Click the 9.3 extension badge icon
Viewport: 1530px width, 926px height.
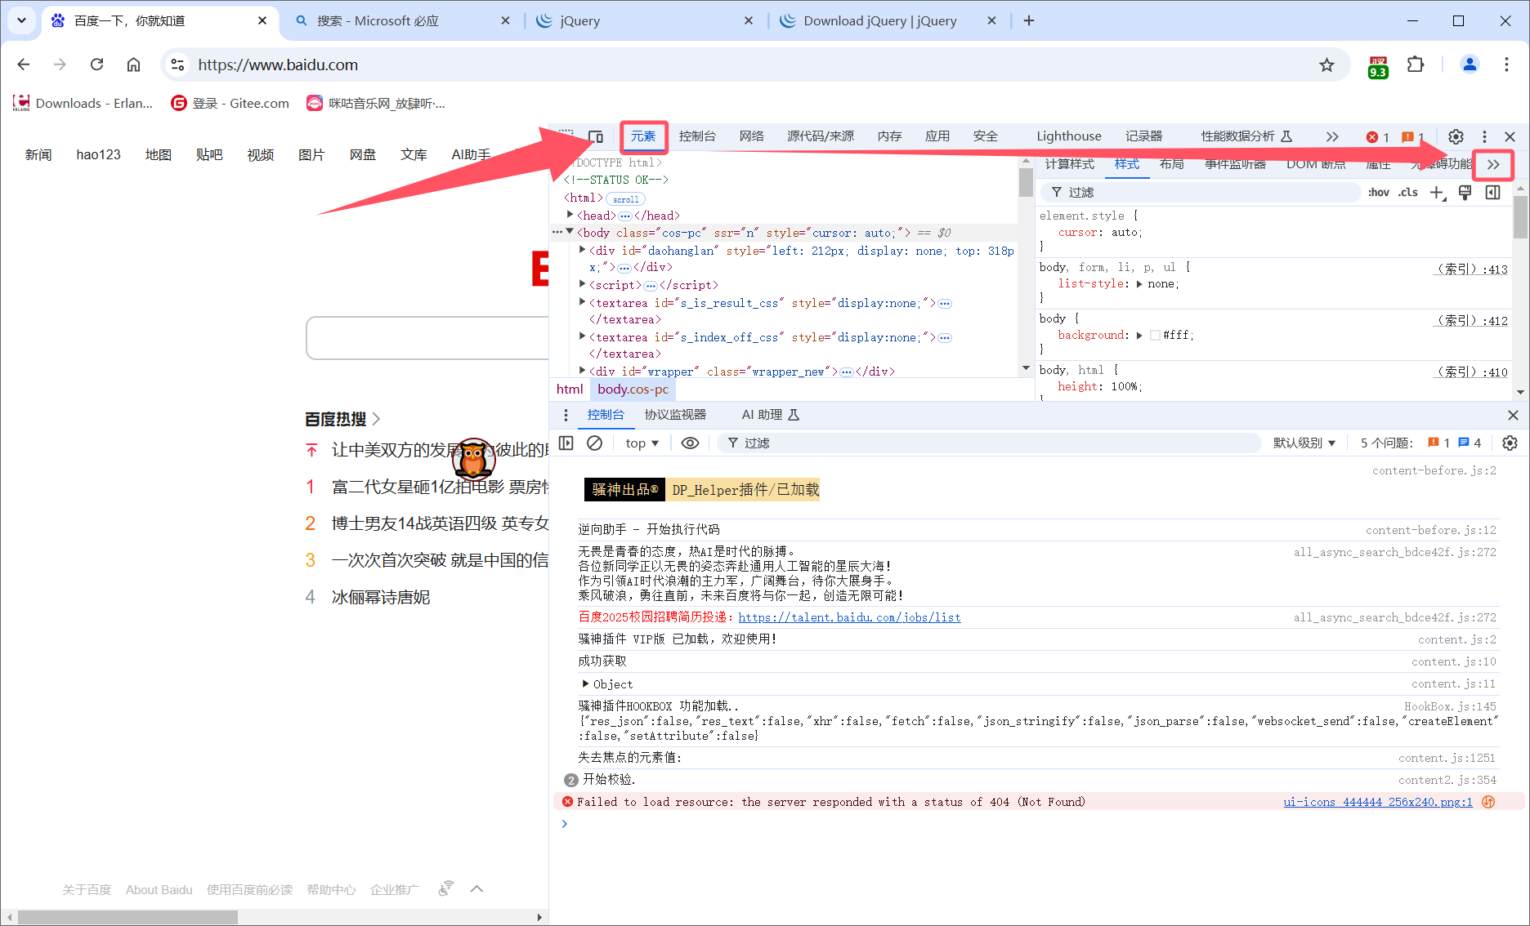coord(1378,67)
